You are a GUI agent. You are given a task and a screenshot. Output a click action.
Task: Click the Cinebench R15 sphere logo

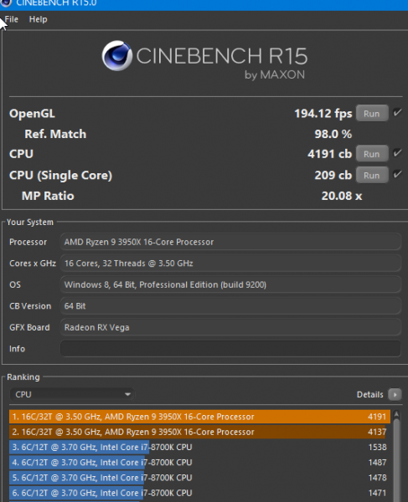click(117, 55)
